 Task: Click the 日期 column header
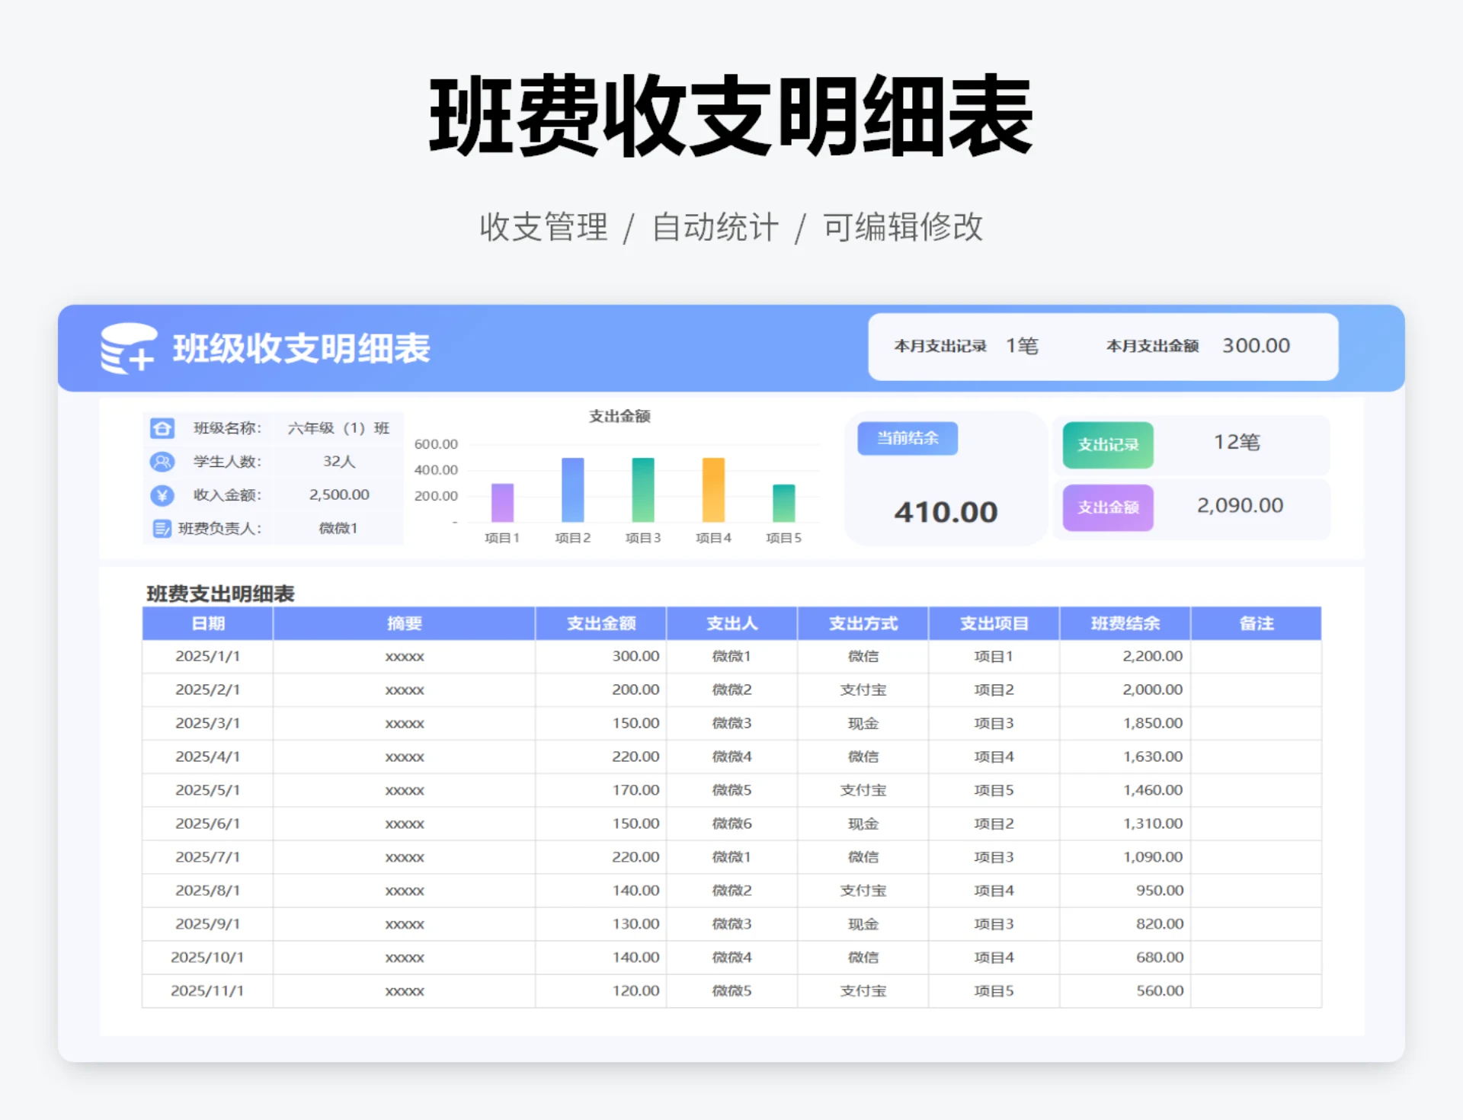(x=206, y=623)
